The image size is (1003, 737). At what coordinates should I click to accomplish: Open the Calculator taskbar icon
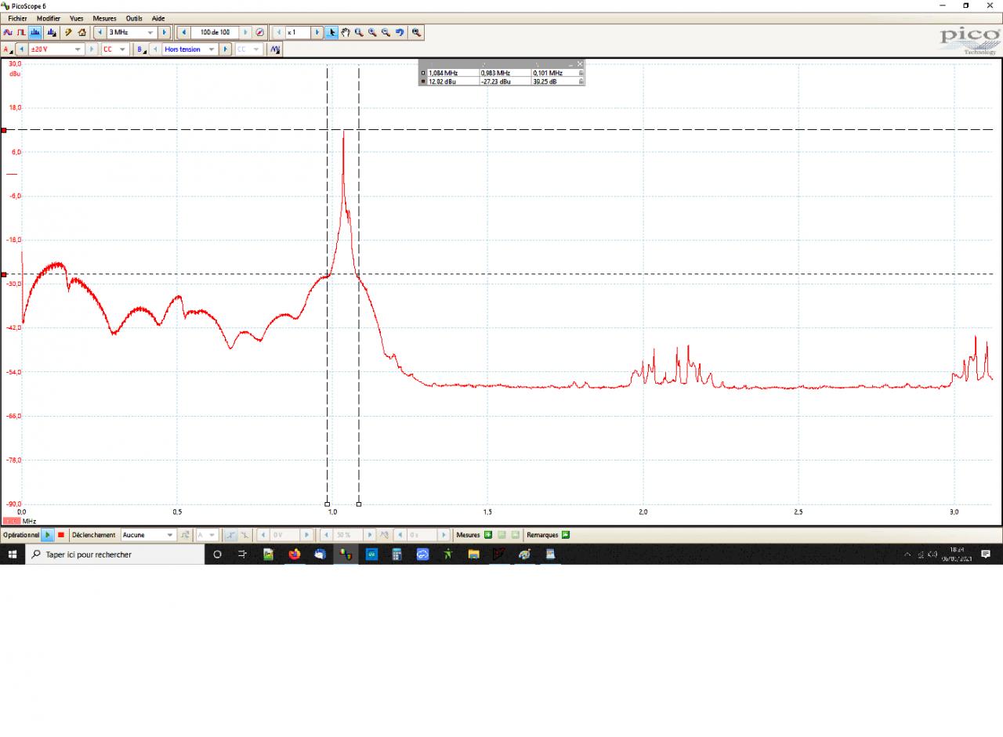pyautogui.click(x=396, y=555)
